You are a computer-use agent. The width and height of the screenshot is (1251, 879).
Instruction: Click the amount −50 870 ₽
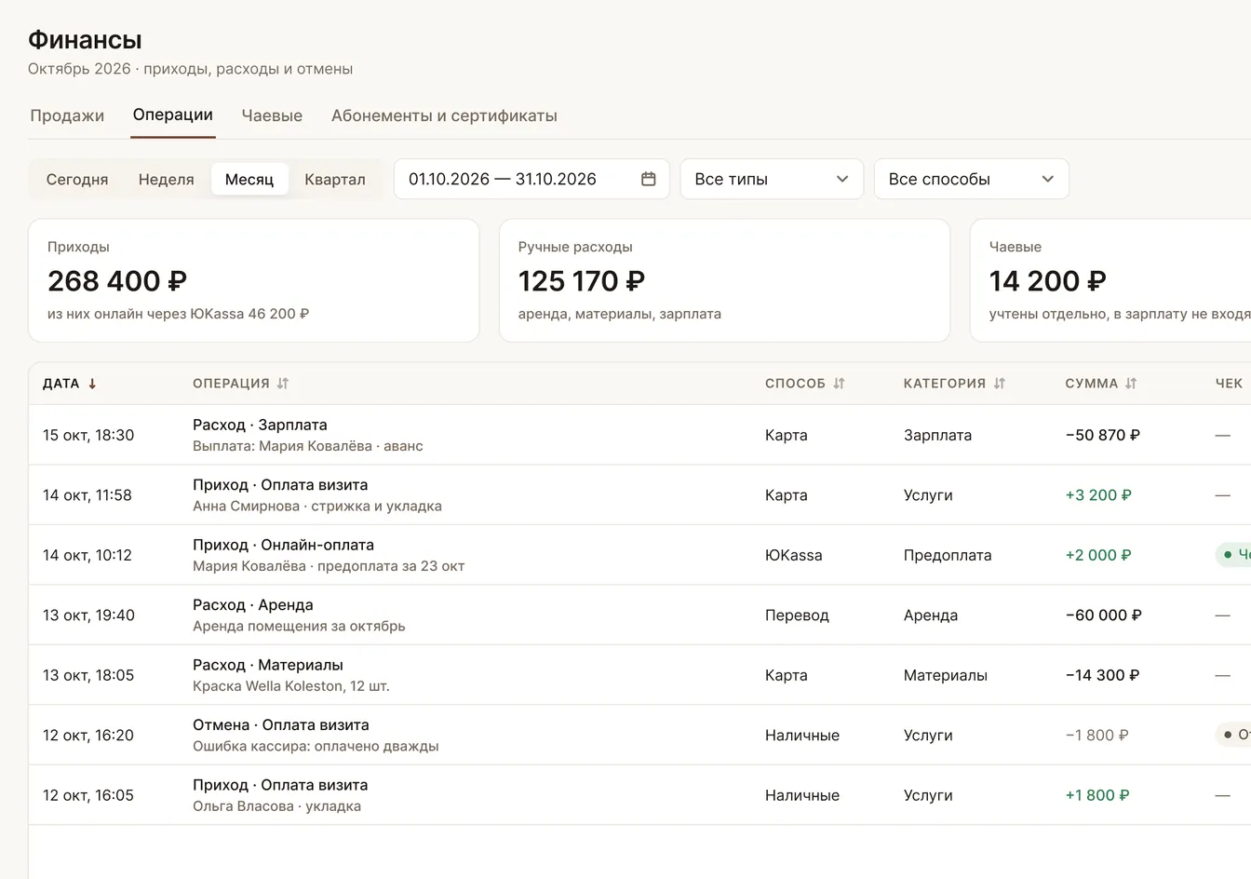coord(1103,435)
